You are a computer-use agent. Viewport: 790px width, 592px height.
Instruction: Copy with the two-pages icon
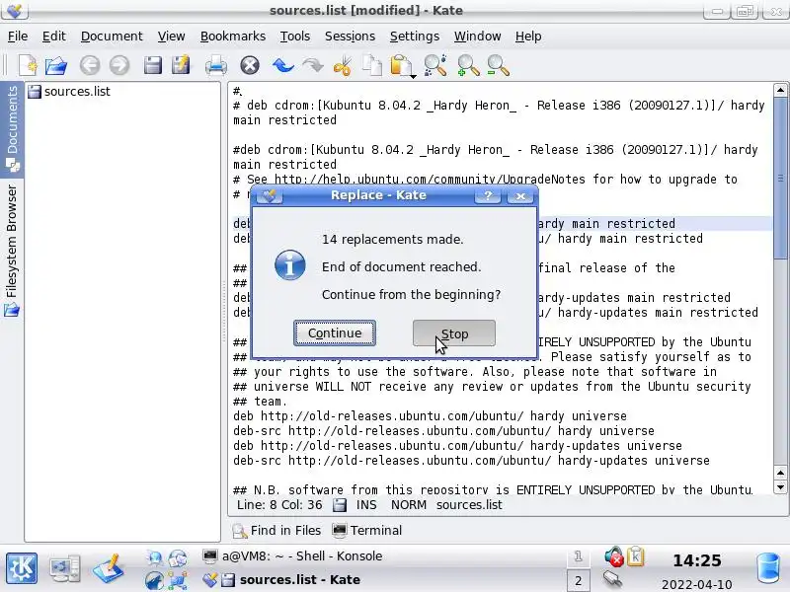(x=372, y=65)
